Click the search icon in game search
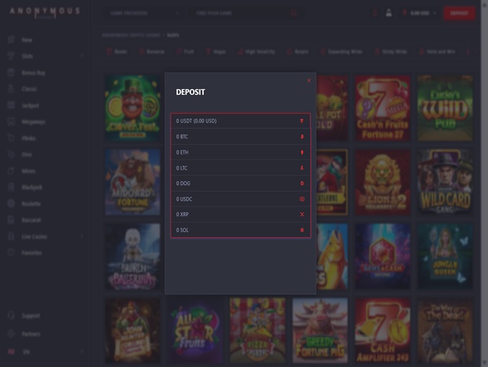The width and height of the screenshot is (488, 367). pyautogui.click(x=294, y=13)
